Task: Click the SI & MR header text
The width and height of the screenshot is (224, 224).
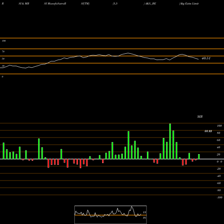Action: (24, 4)
